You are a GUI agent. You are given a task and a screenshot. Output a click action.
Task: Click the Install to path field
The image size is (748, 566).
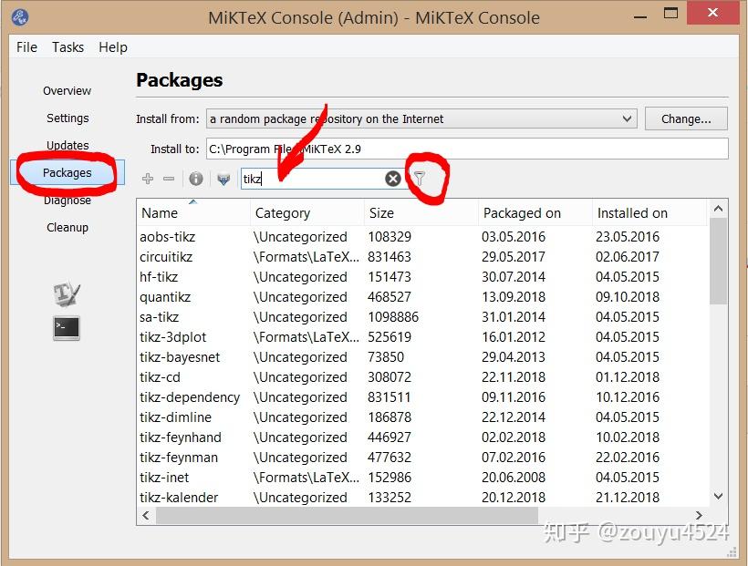(x=467, y=149)
